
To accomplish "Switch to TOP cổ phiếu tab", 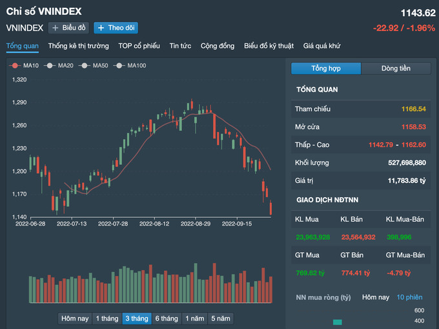I will pos(139,46).
